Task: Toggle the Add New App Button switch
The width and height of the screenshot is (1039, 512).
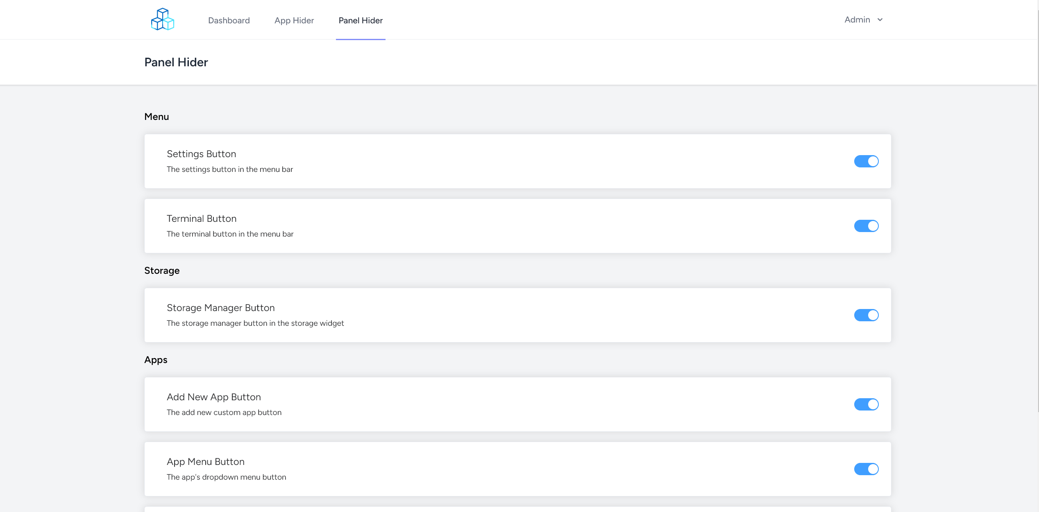Action: pyautogui.click(x=866, y=404)
